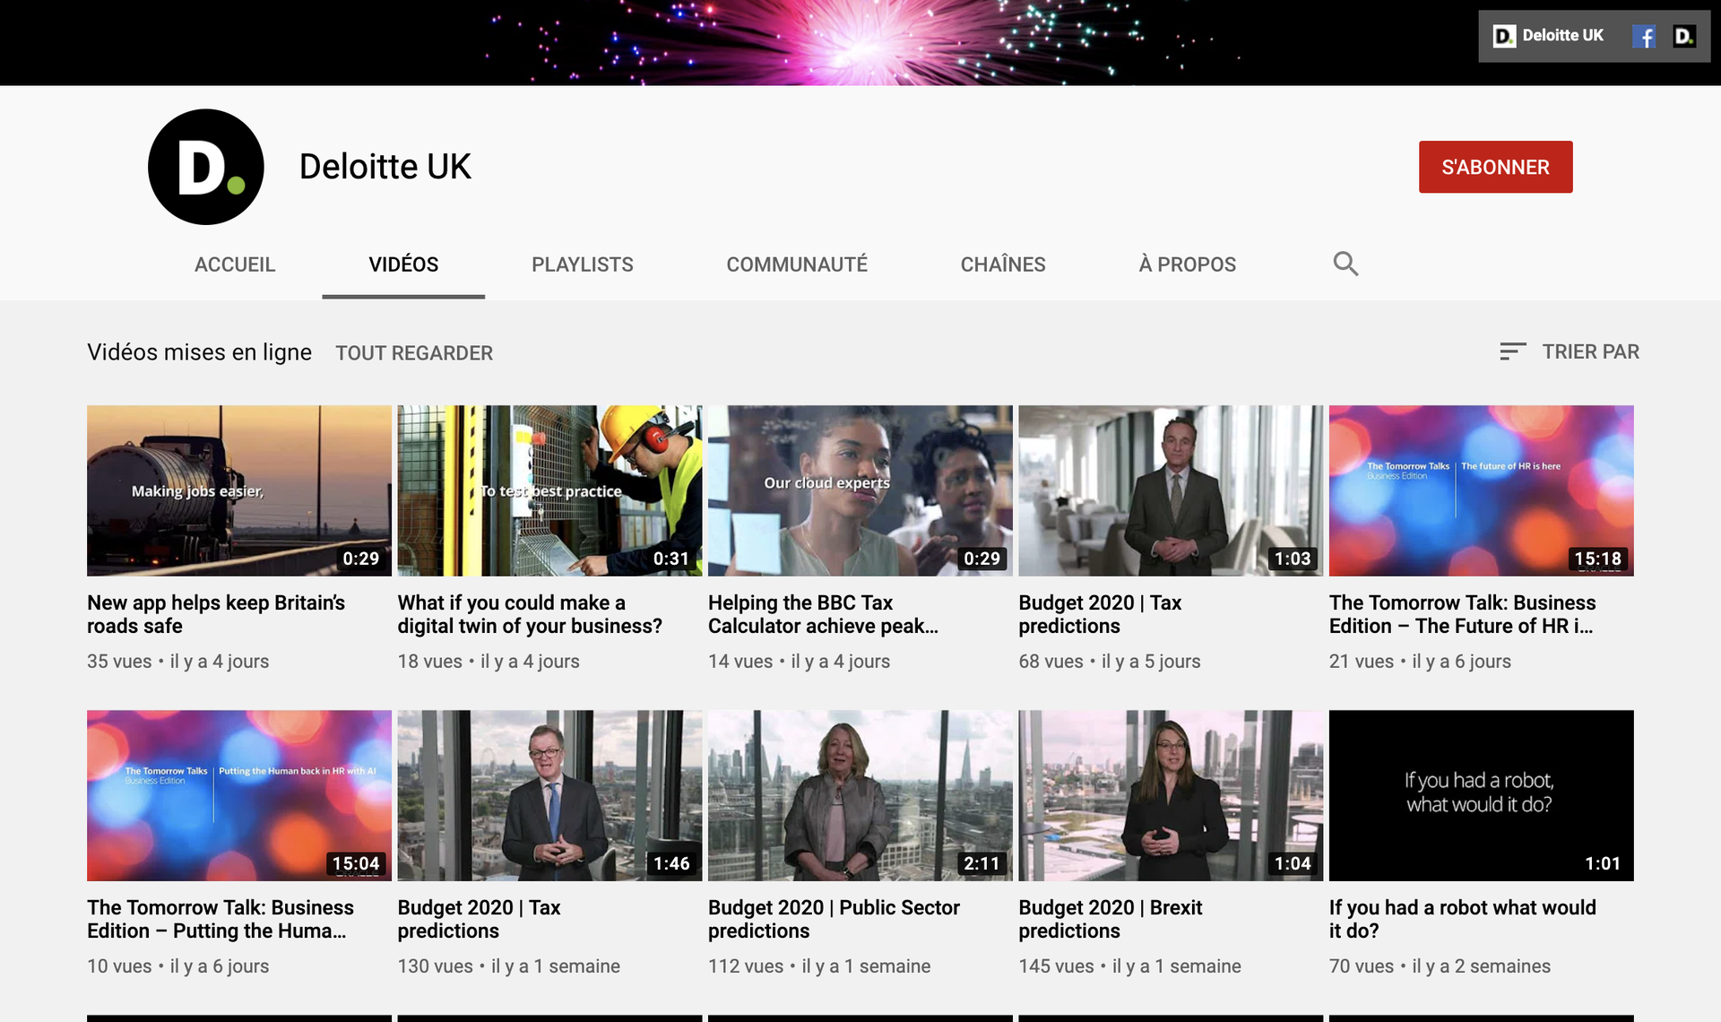Click the Deloitte UK channel avatar
The height and width of the screenshot is (1022, 1721).
[x=206, y=167]
